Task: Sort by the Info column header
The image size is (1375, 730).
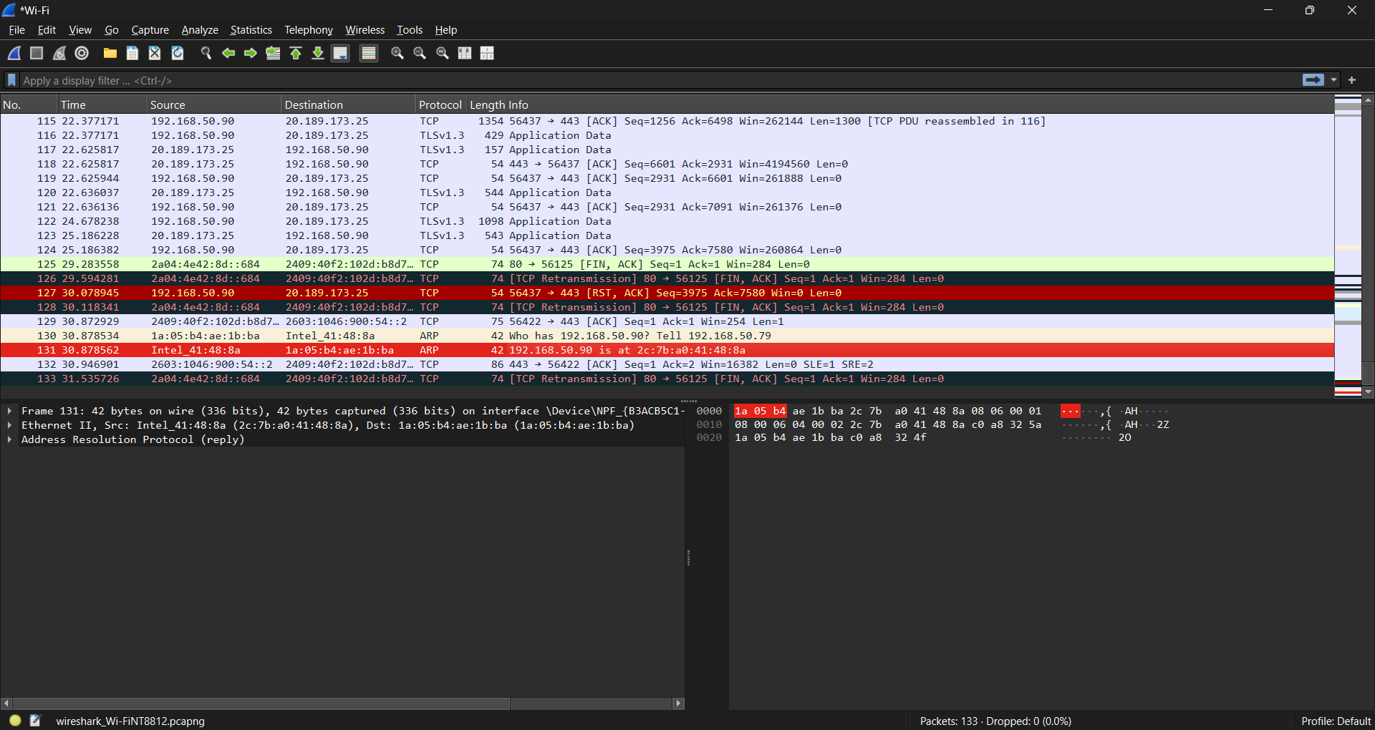Action: click(920, 104)
